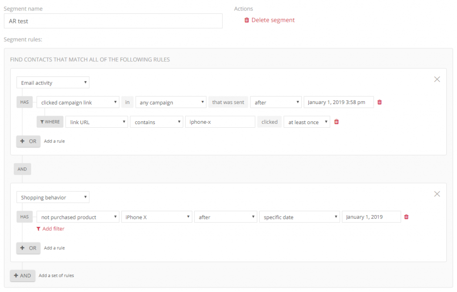Screen dimensions: 457x292
Task: Click the HAS label in Email activity rule
Action: tap(25, 102)
